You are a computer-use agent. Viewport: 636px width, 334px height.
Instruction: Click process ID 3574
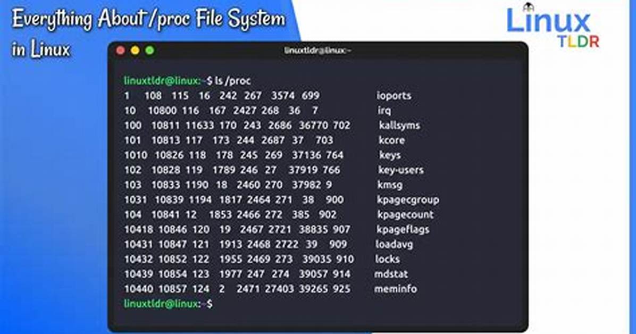click(283, 96)
